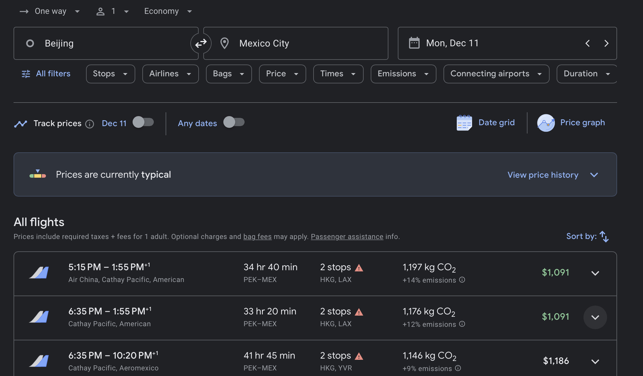Click the Dec 11 track prices label
643x376 pixels.
point(114,123)
